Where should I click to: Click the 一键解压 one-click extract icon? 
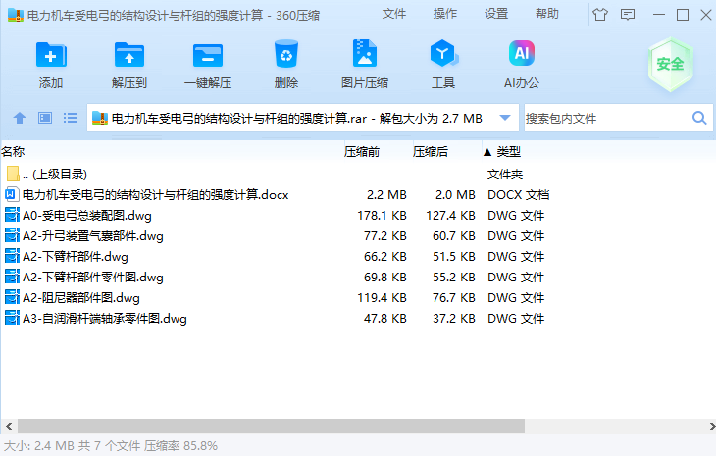(x=208, y=55)
